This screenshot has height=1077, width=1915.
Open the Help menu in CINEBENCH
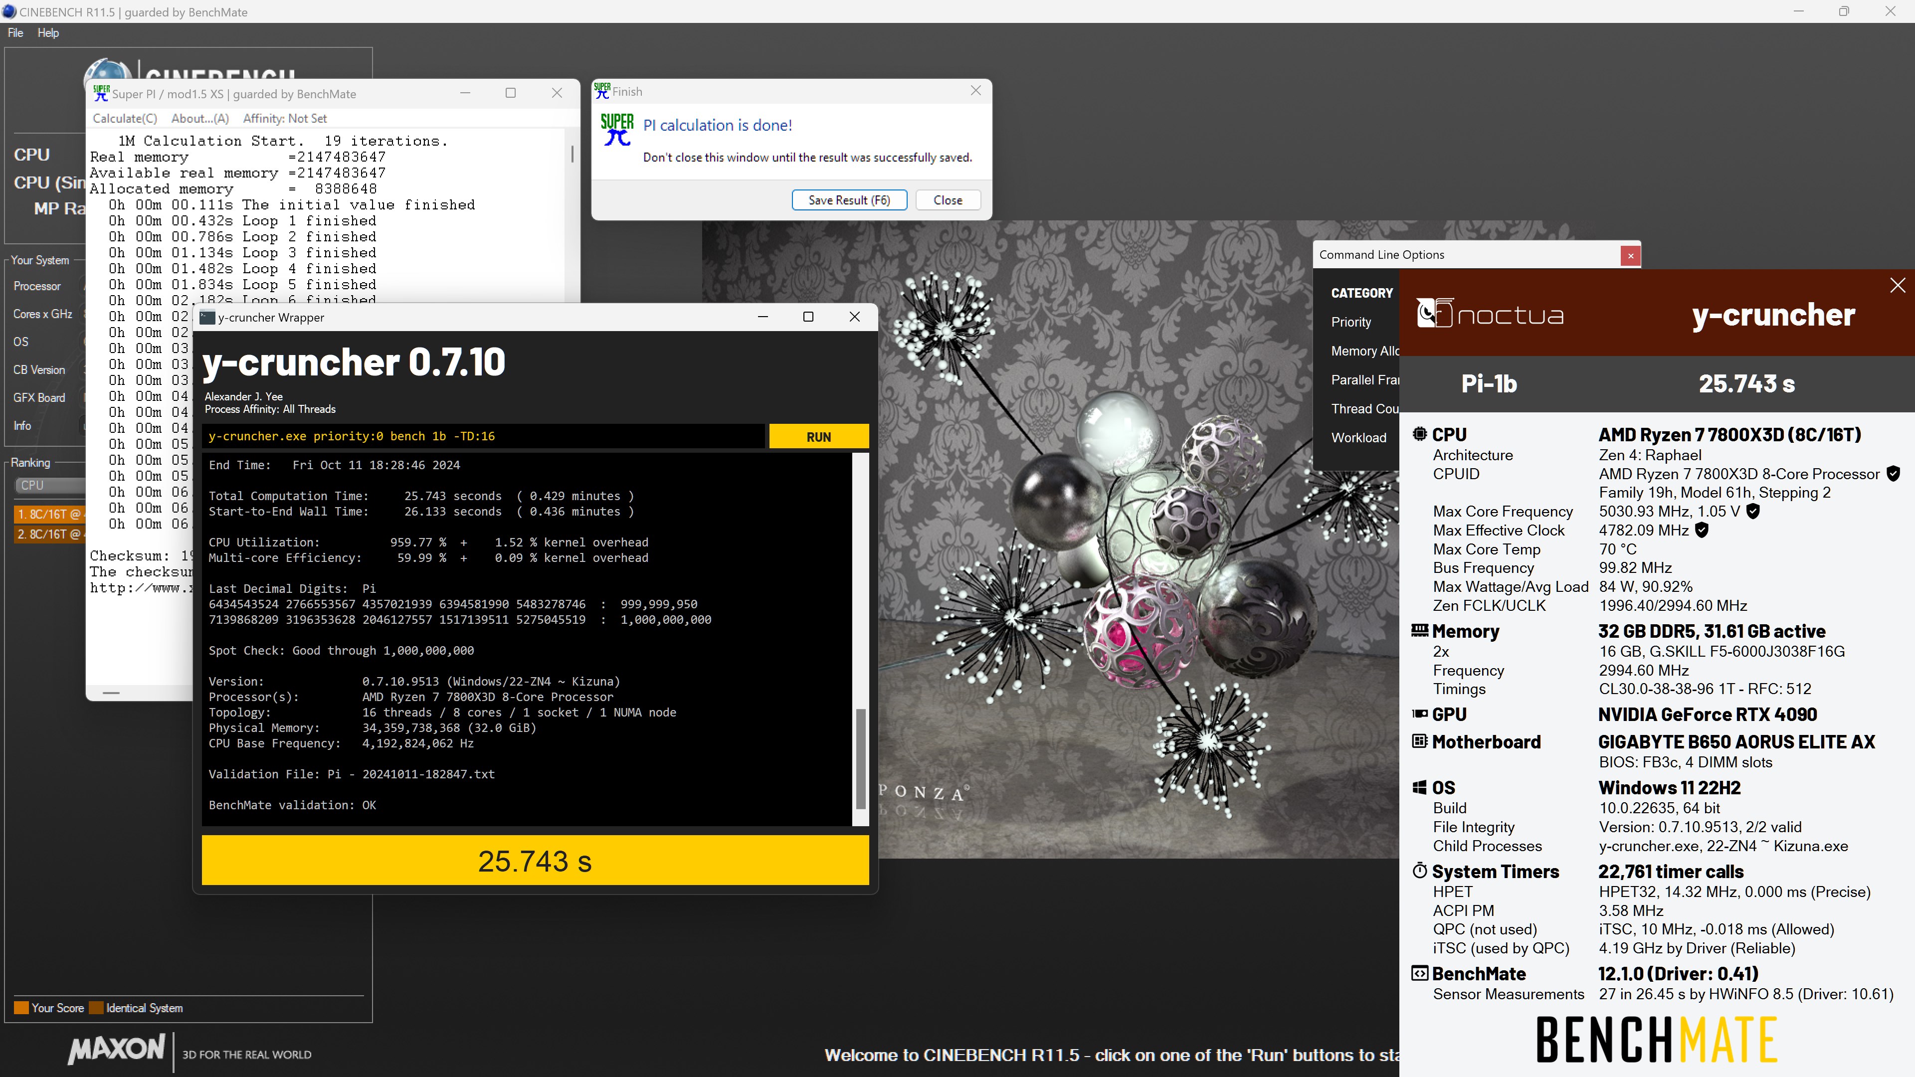click(x=48, y=33)
